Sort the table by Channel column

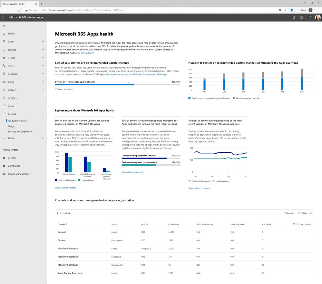coord(62,224)
